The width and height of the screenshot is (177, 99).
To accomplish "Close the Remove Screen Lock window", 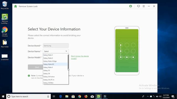I will click(x=154, y=6).
